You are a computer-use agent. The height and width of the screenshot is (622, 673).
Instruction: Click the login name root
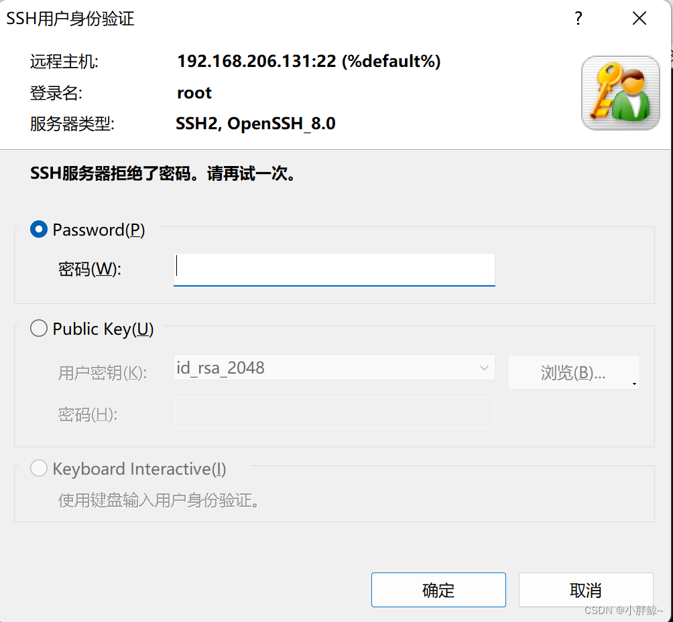pos(194,93)
